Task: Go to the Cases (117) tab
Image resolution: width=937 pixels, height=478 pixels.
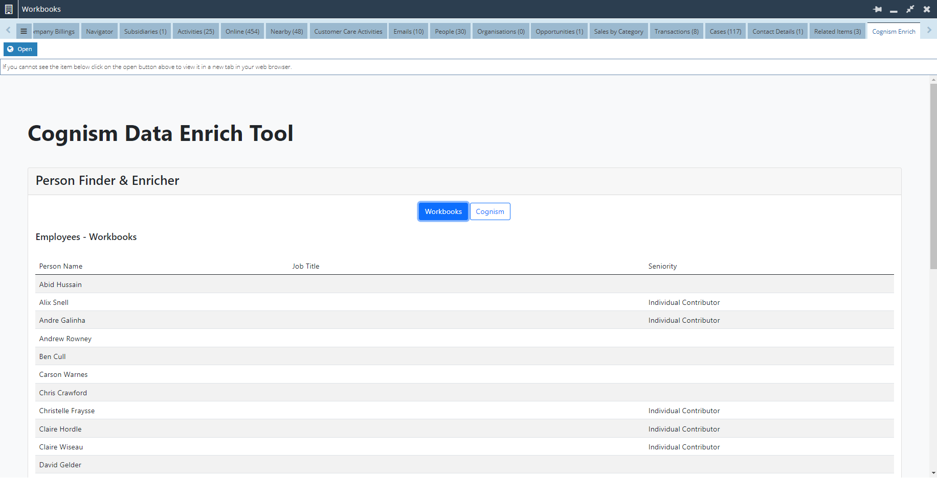Action: (725, 31)
